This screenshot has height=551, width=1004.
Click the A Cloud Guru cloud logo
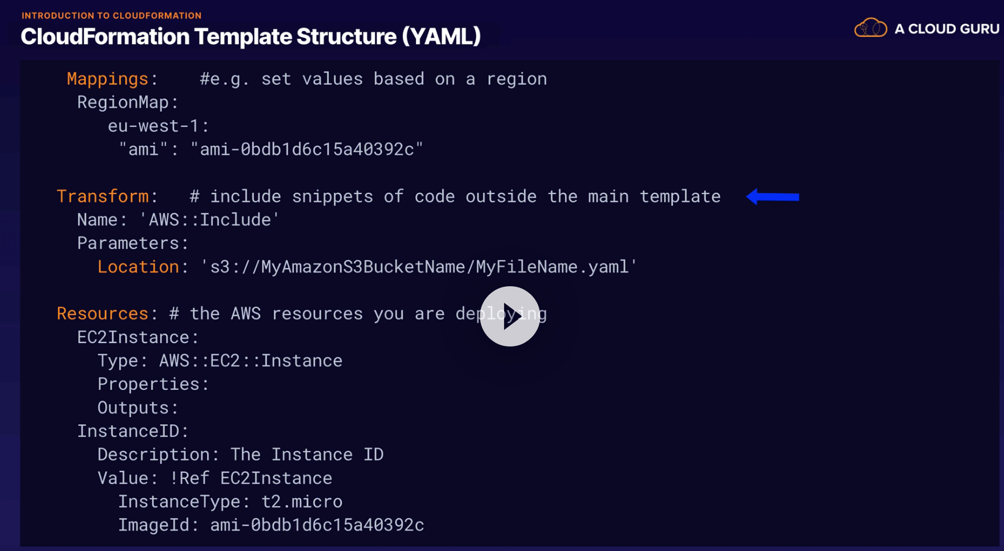870,28
